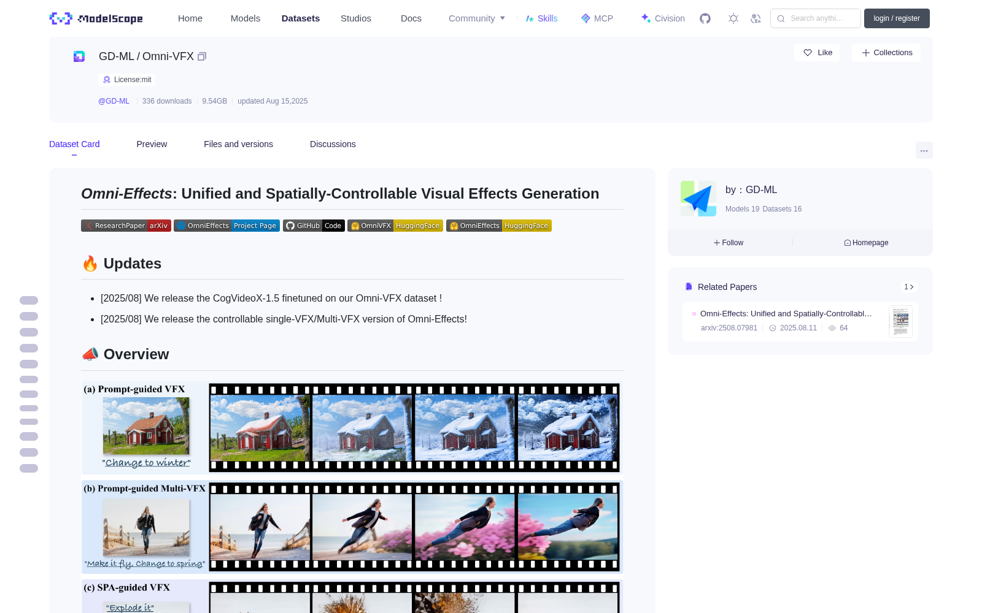Viewport: 982px width, 613px height.
Task: Click the Prompt-guided Multi-VFX film strip image
Action: click(414, 527)
